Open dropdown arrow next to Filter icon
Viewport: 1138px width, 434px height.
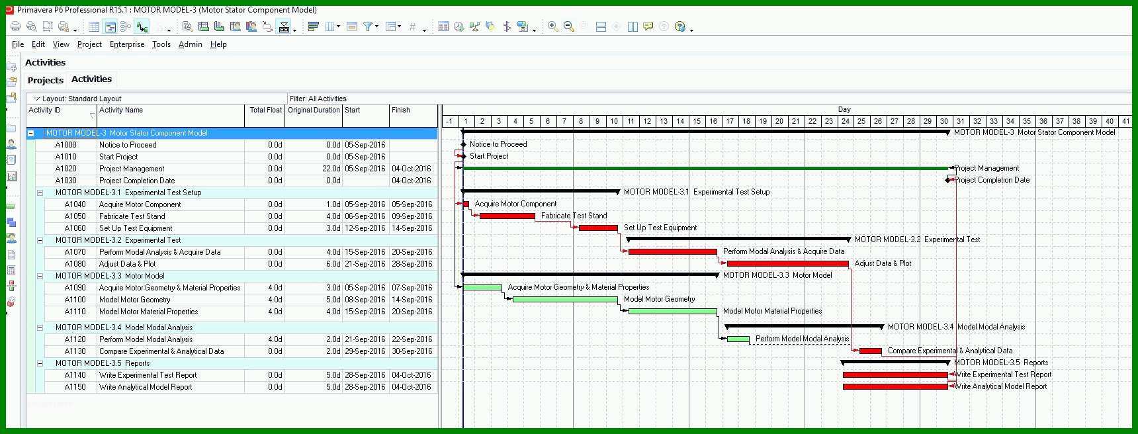click(377, 26)
